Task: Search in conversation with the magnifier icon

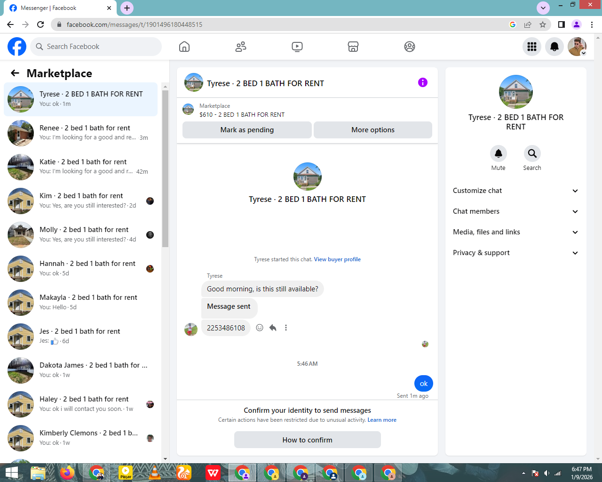Action: (x=532, y=153)
